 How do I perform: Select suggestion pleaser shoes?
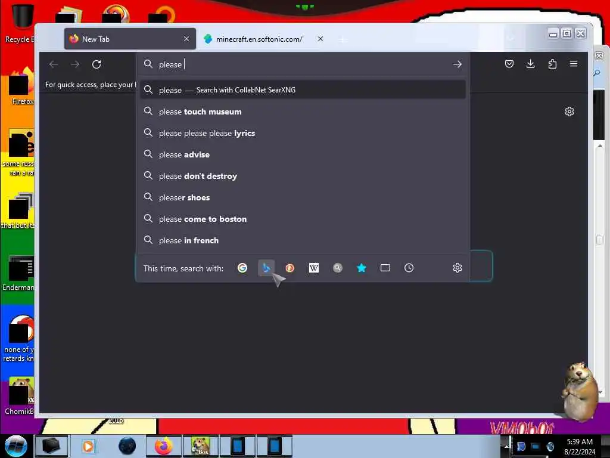(303, 197)
